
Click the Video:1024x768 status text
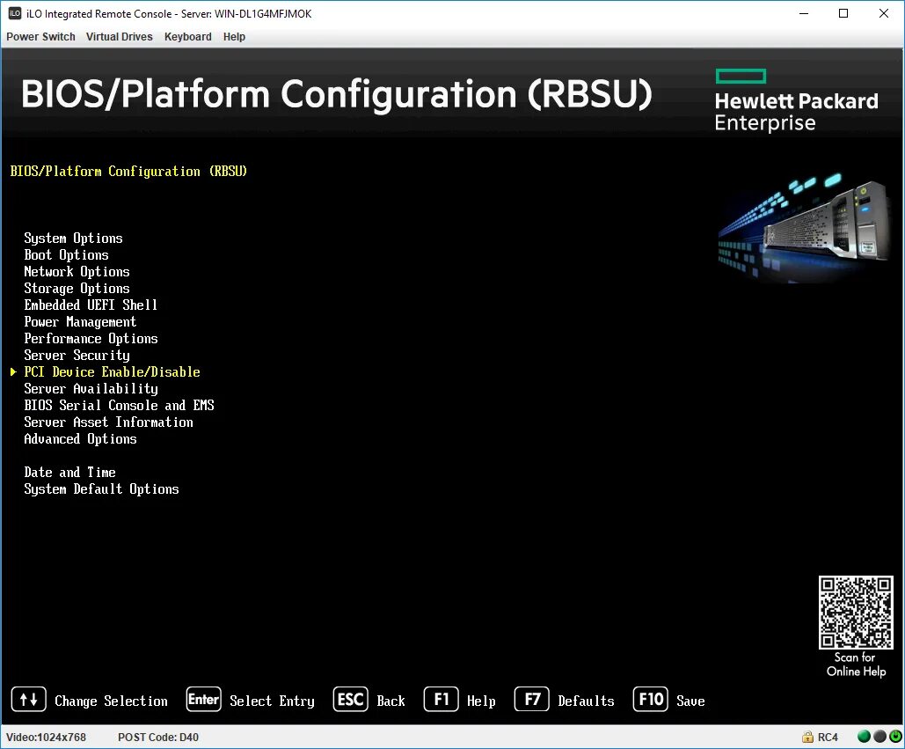pyautogui.click(x=46, y=737)
